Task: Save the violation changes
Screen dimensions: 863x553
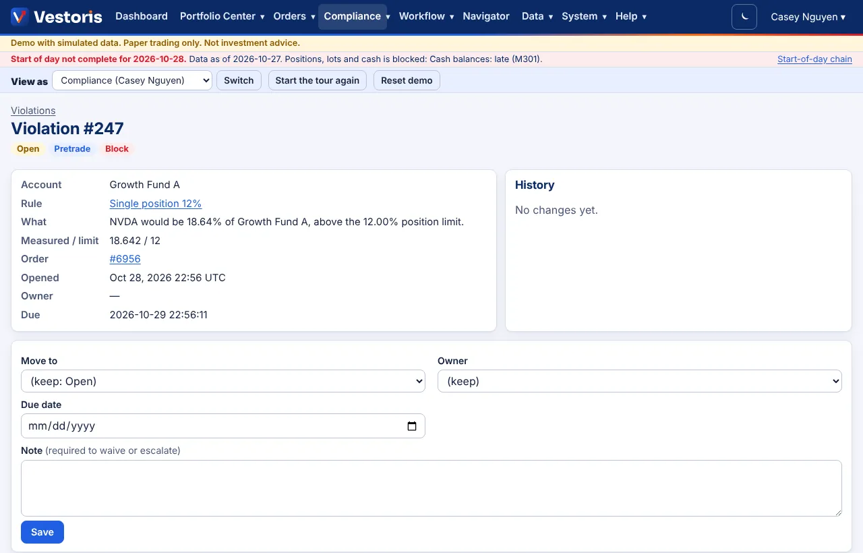Action: 42,532
